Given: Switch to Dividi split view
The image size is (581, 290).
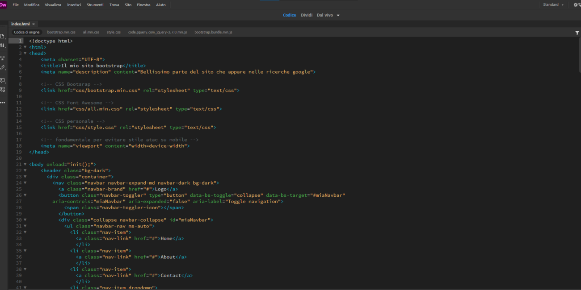Looking at the screenshot, I should (307, 15).
